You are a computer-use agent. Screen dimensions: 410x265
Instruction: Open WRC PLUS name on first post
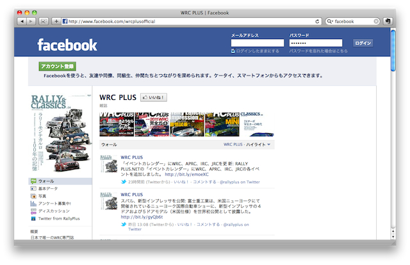(x=132, y=157)
